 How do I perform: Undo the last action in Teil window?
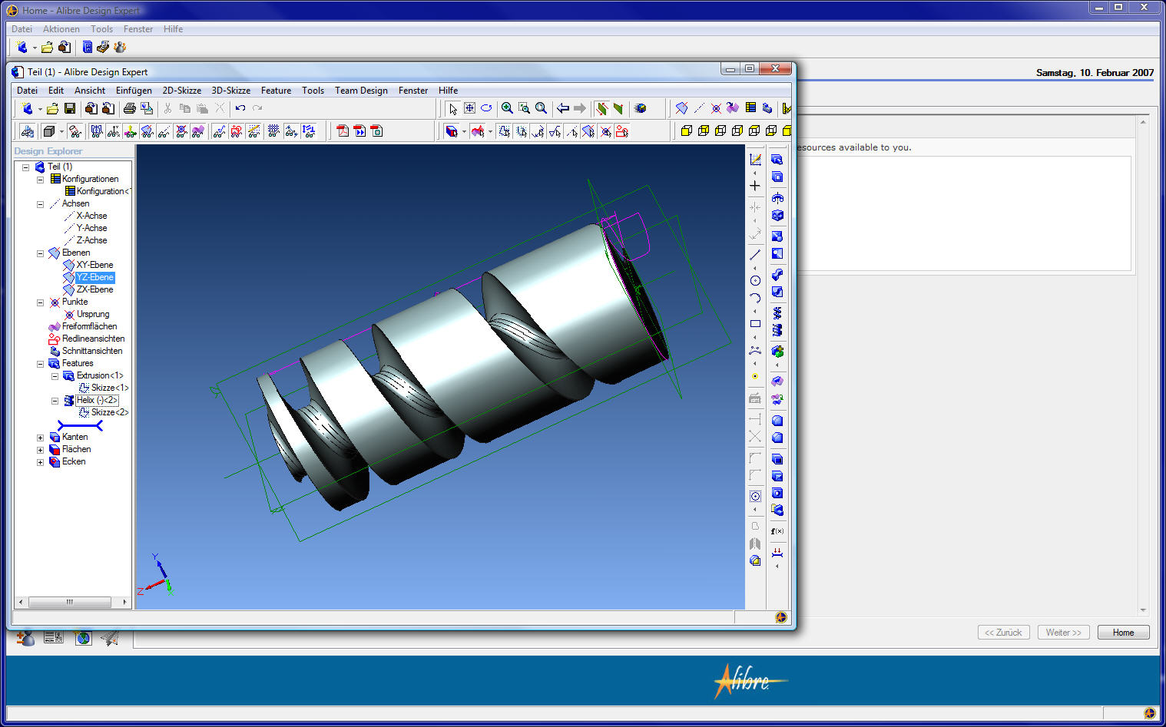[240, 108]
